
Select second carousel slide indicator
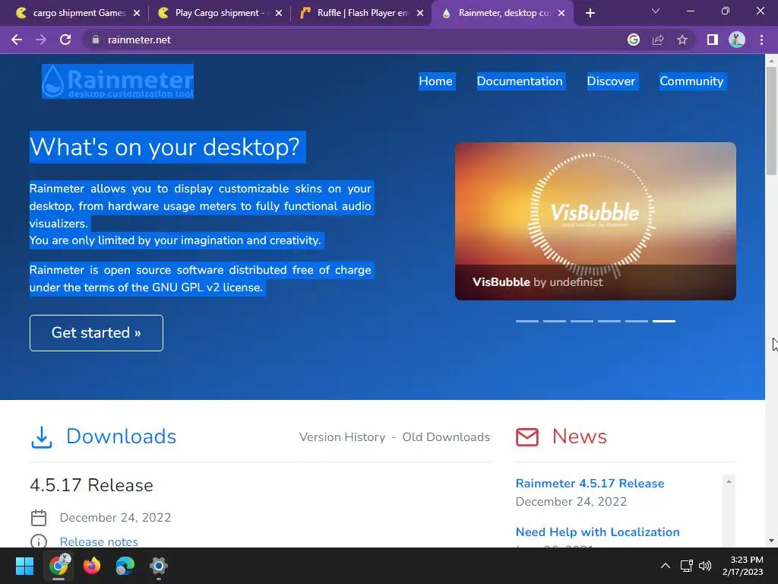pyautogui.click(x=554, y=322)
